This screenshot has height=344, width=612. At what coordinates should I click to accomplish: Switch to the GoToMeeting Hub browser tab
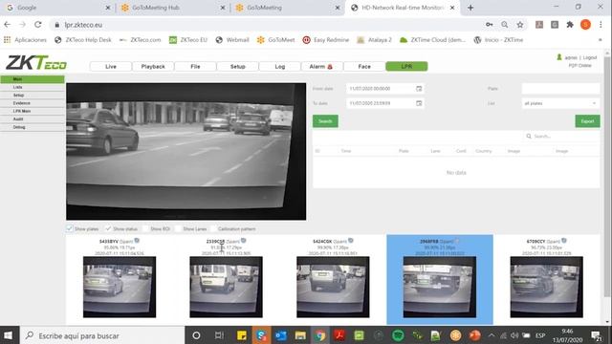click(x=172, y=8)
